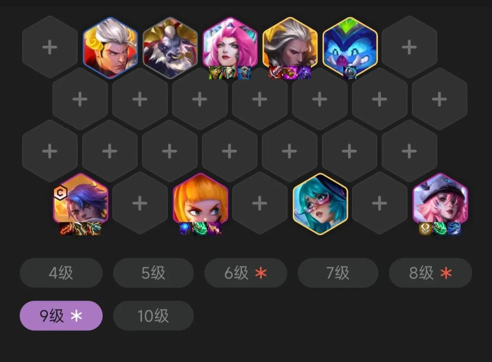
Task: Select the 6级 starred level tab
Action: (246, 273)
